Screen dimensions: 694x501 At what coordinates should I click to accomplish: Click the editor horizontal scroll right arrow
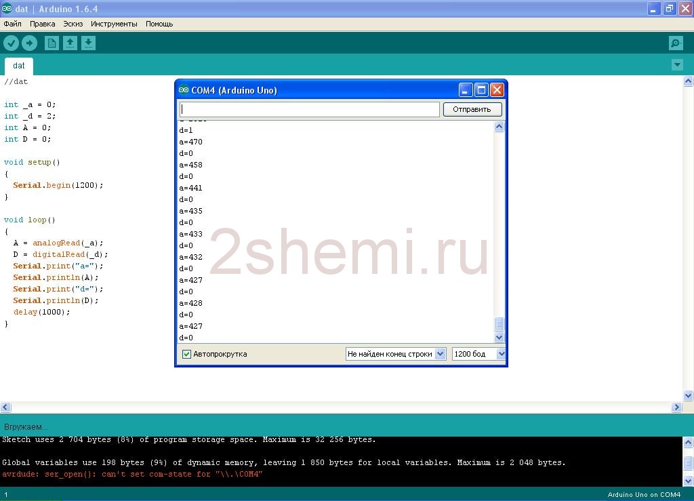point(677,407)
